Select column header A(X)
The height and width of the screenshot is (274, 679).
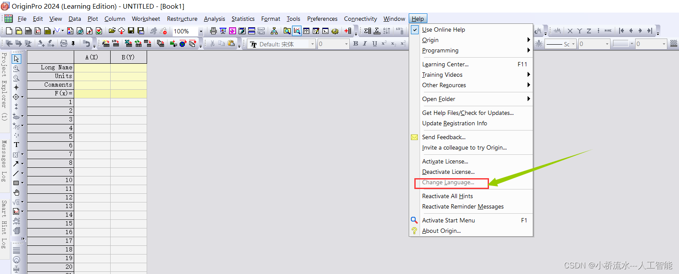click(x=92, y=57)
